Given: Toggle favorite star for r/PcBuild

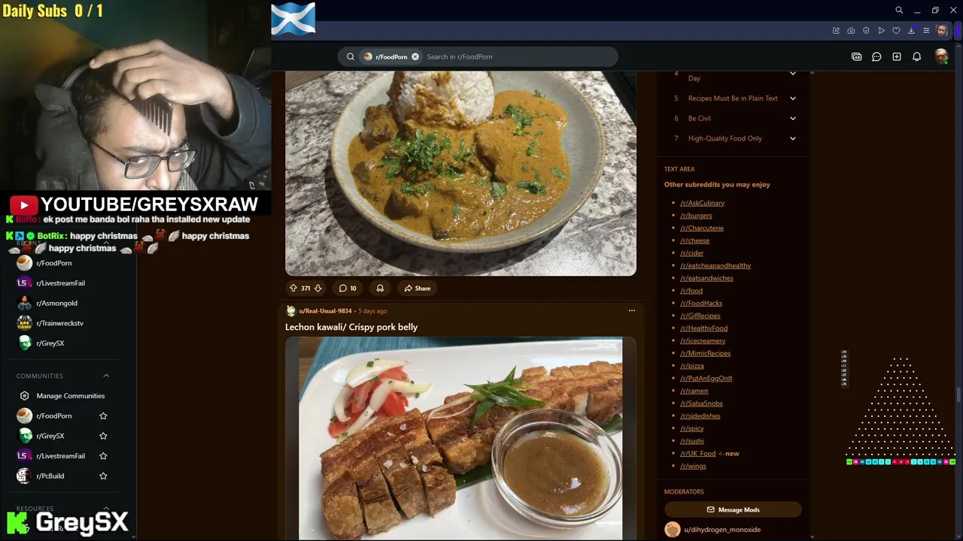Looking at the screenshot, I should (x=103, y=476).
